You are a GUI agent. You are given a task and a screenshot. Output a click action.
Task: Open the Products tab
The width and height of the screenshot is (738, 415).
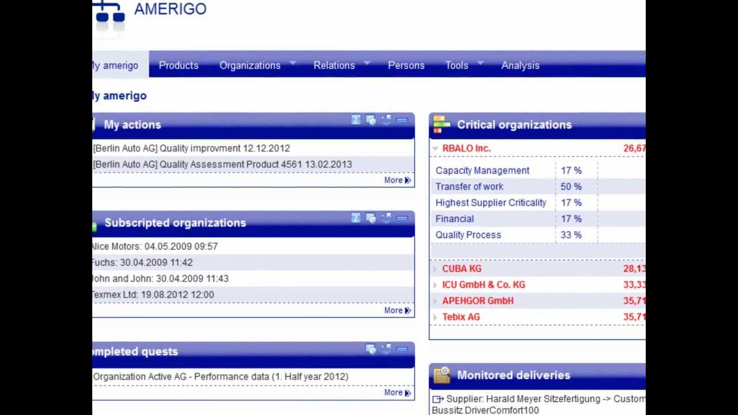click(178, 65)
